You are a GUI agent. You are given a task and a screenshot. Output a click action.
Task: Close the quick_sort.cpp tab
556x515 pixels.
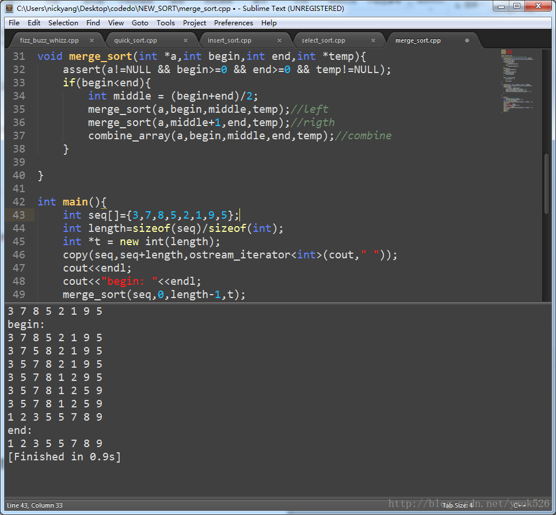pyautogui.click(x=185, y=40)
